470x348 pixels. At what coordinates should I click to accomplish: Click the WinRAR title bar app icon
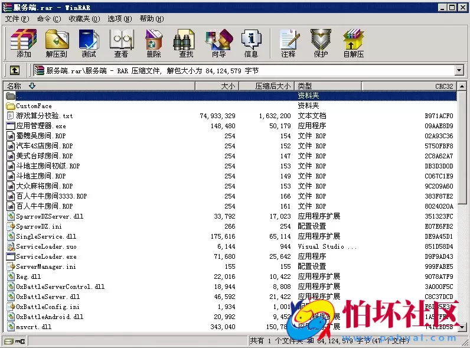[x=7, y=7]
